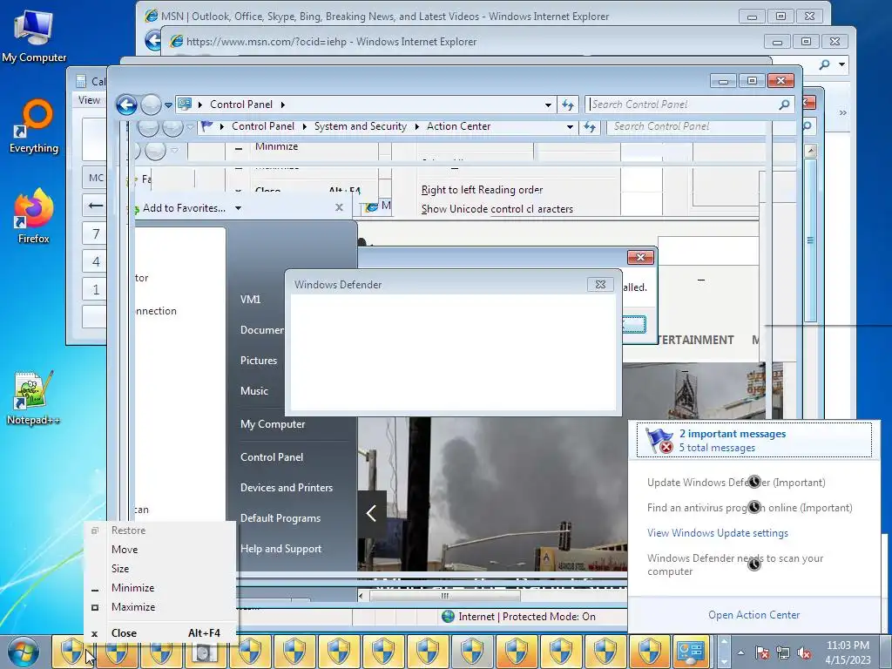Select the VM1 Start menu entry

tap(250, 300)
